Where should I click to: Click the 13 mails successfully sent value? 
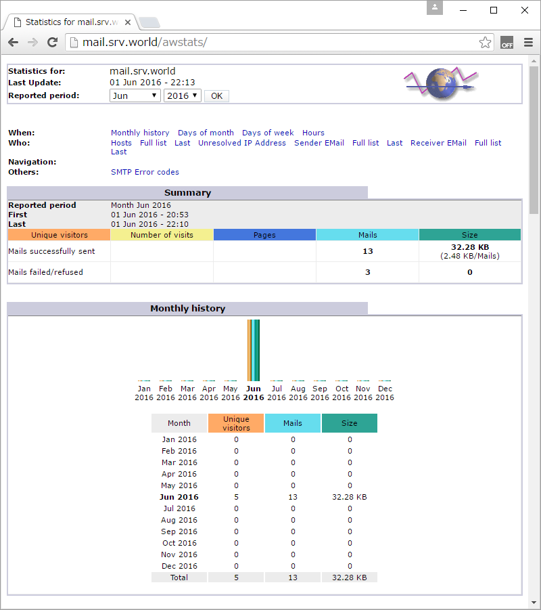coord(368,251)
